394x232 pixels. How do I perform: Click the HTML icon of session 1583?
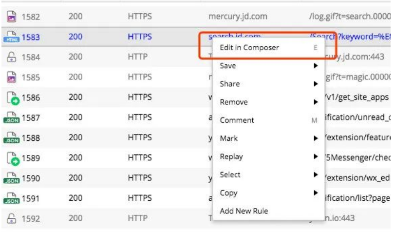coord(11,37)
